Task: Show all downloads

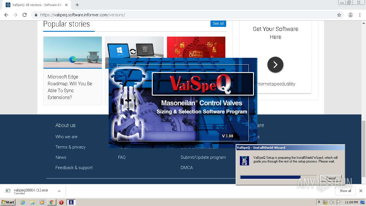Action: [x=345, y=191]
